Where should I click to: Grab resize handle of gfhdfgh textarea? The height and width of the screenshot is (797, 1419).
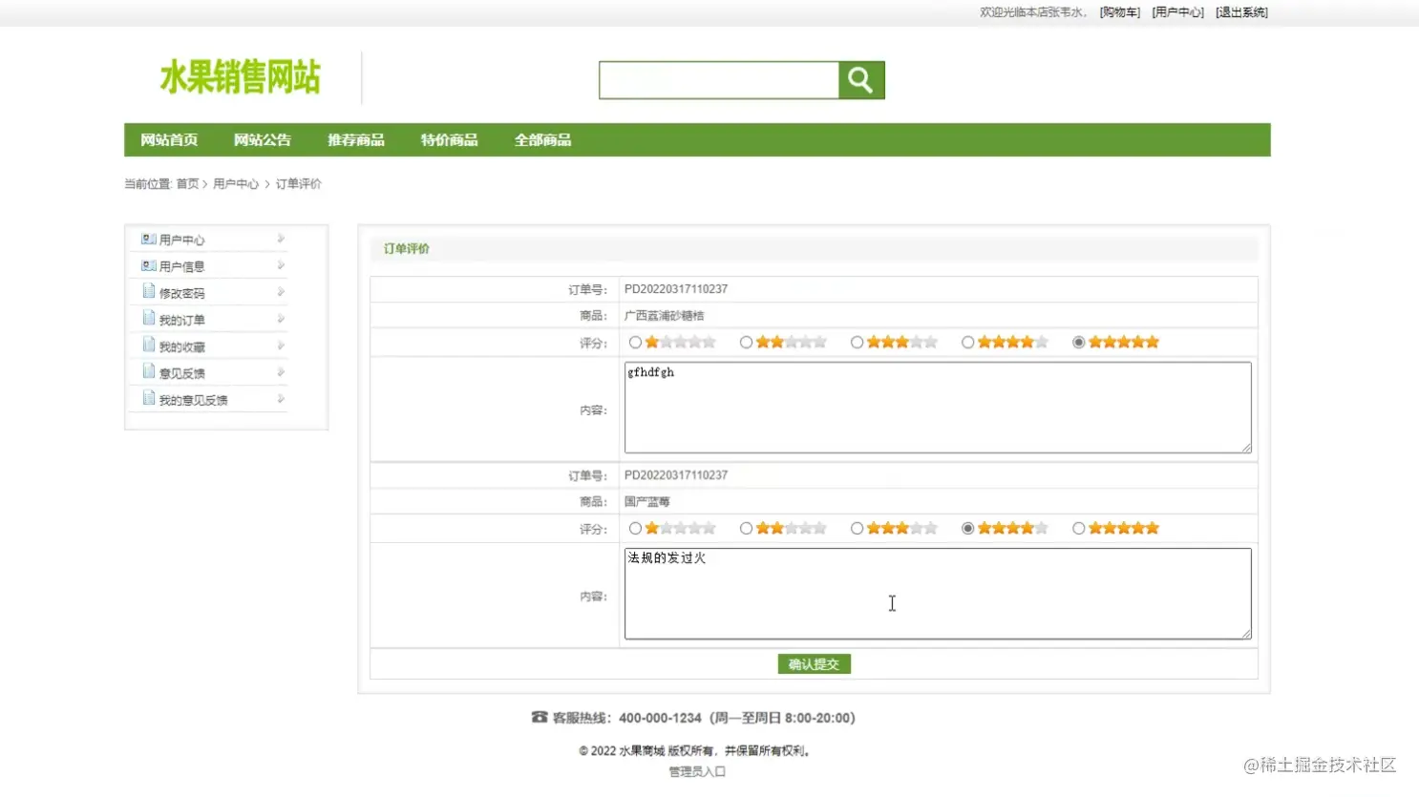coord(1246,448)
